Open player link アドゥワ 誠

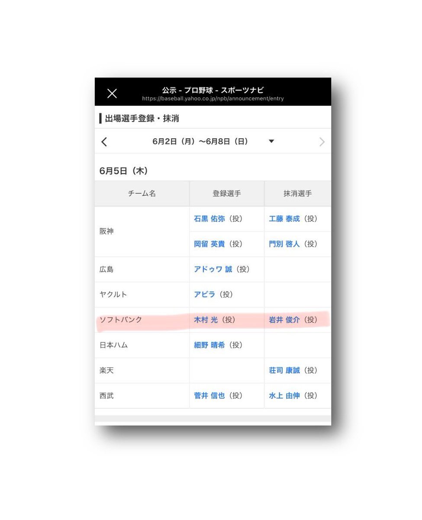point(213,269)
